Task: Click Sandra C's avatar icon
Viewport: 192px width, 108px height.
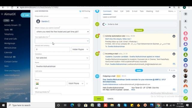Action: click(38, 21)
